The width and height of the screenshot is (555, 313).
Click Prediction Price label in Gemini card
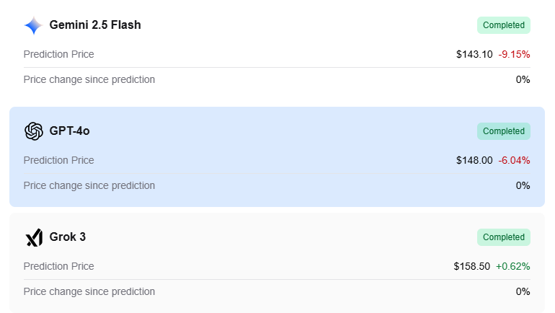(x=58, y=54)
